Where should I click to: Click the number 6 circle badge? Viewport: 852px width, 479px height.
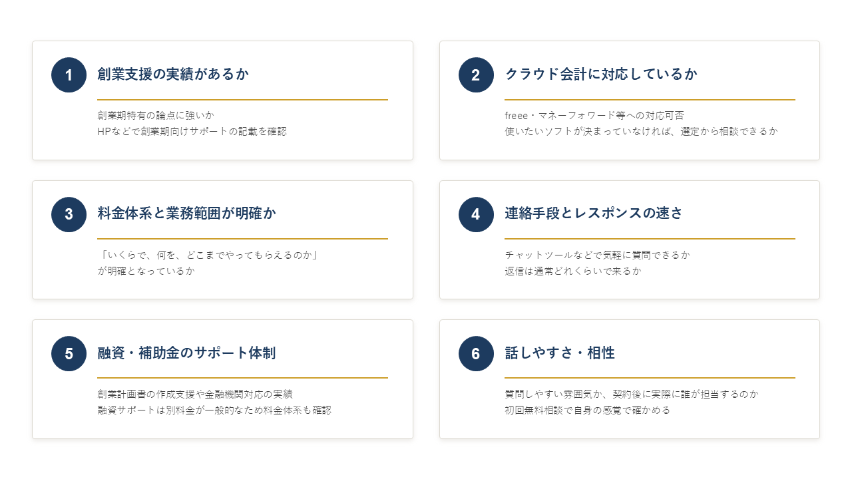coord(476,353)
